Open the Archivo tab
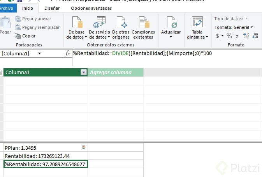Viewport: 262px width, 177px height. pyautogui.click(x=7, y=8)
